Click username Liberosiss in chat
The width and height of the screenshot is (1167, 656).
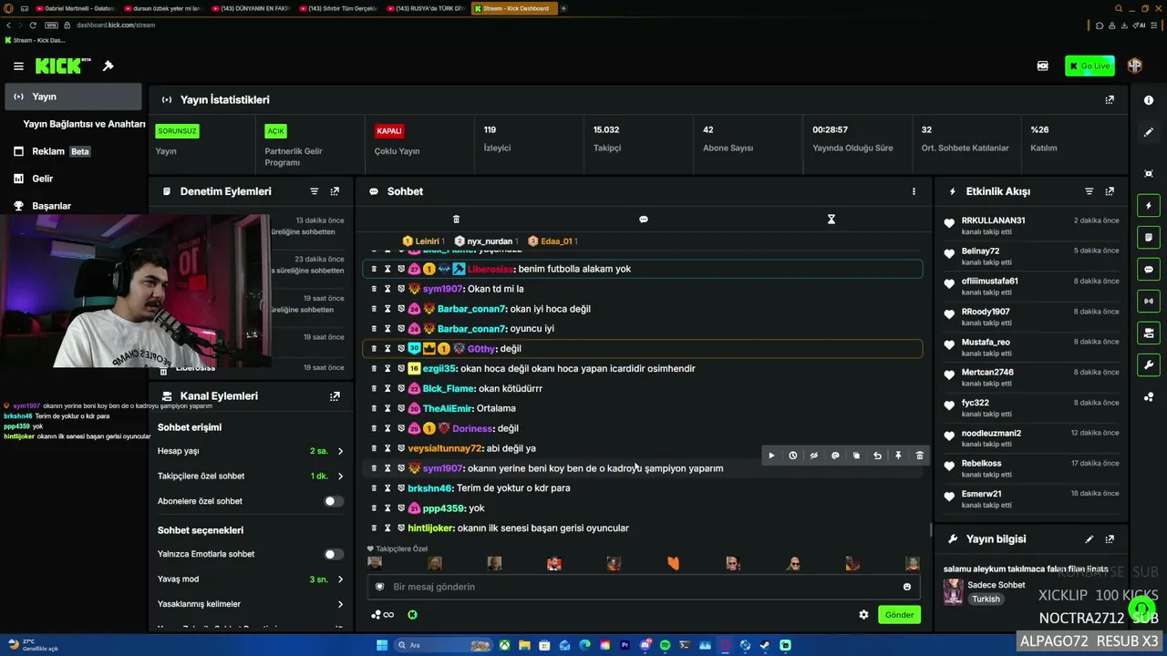coord(490,269)
